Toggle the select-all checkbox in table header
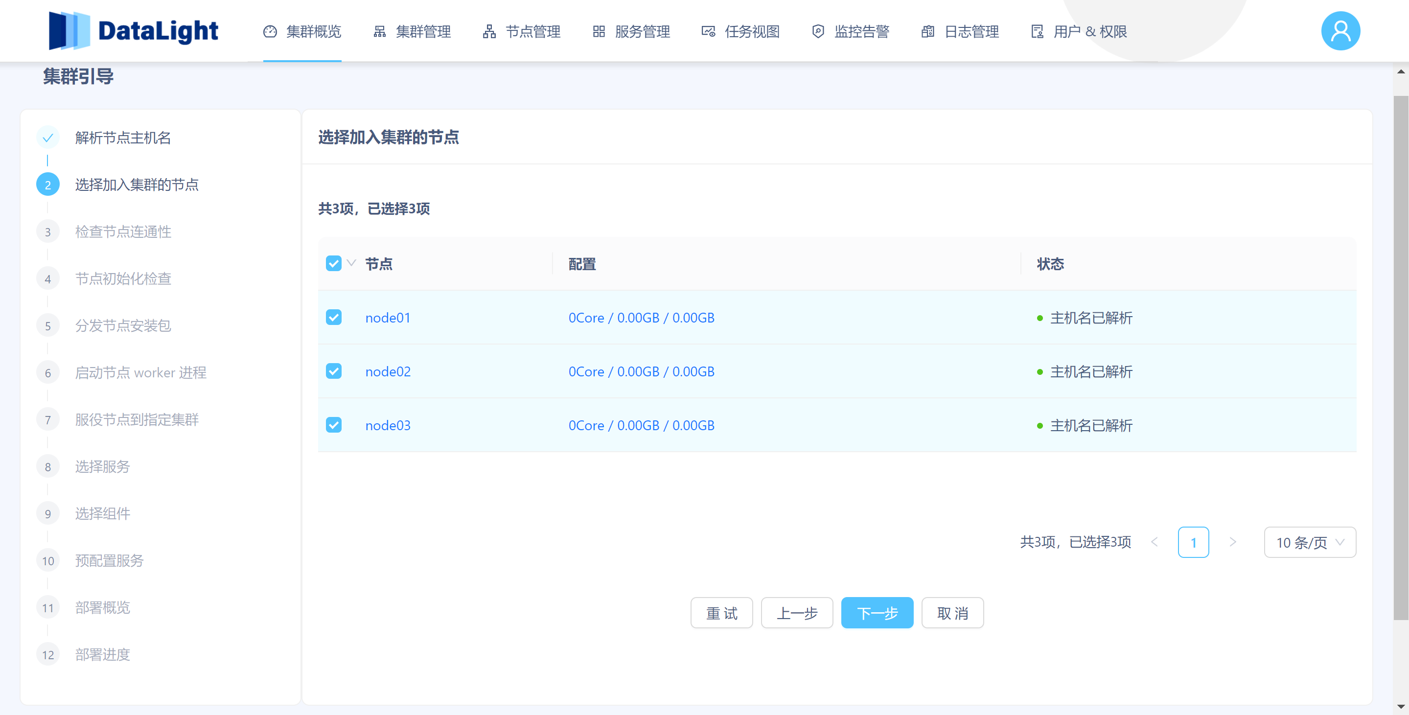Image resolution: width=1409 pixels, height=715 pixels. point(334,263)
